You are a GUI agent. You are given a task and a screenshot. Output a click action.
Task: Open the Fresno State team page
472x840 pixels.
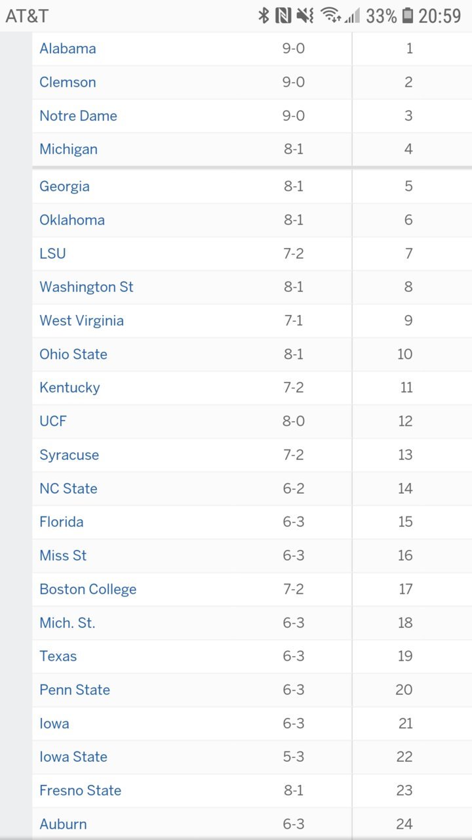(80, 790)
